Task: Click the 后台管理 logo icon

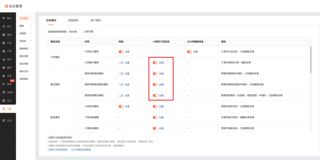Action: (x=6, y=6)
